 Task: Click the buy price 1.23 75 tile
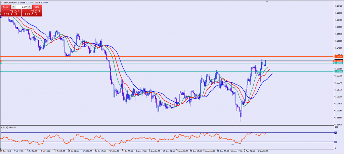pyautogui.click(x=32, y=13)
